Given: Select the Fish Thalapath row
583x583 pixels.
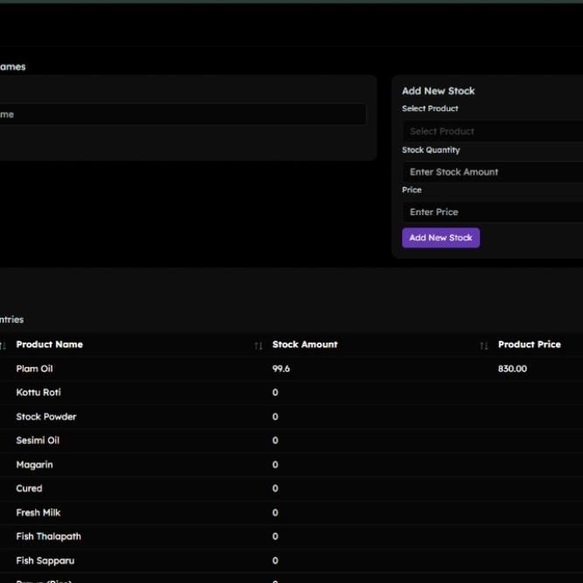Looking at the screenshot, I should click(48, 537).
